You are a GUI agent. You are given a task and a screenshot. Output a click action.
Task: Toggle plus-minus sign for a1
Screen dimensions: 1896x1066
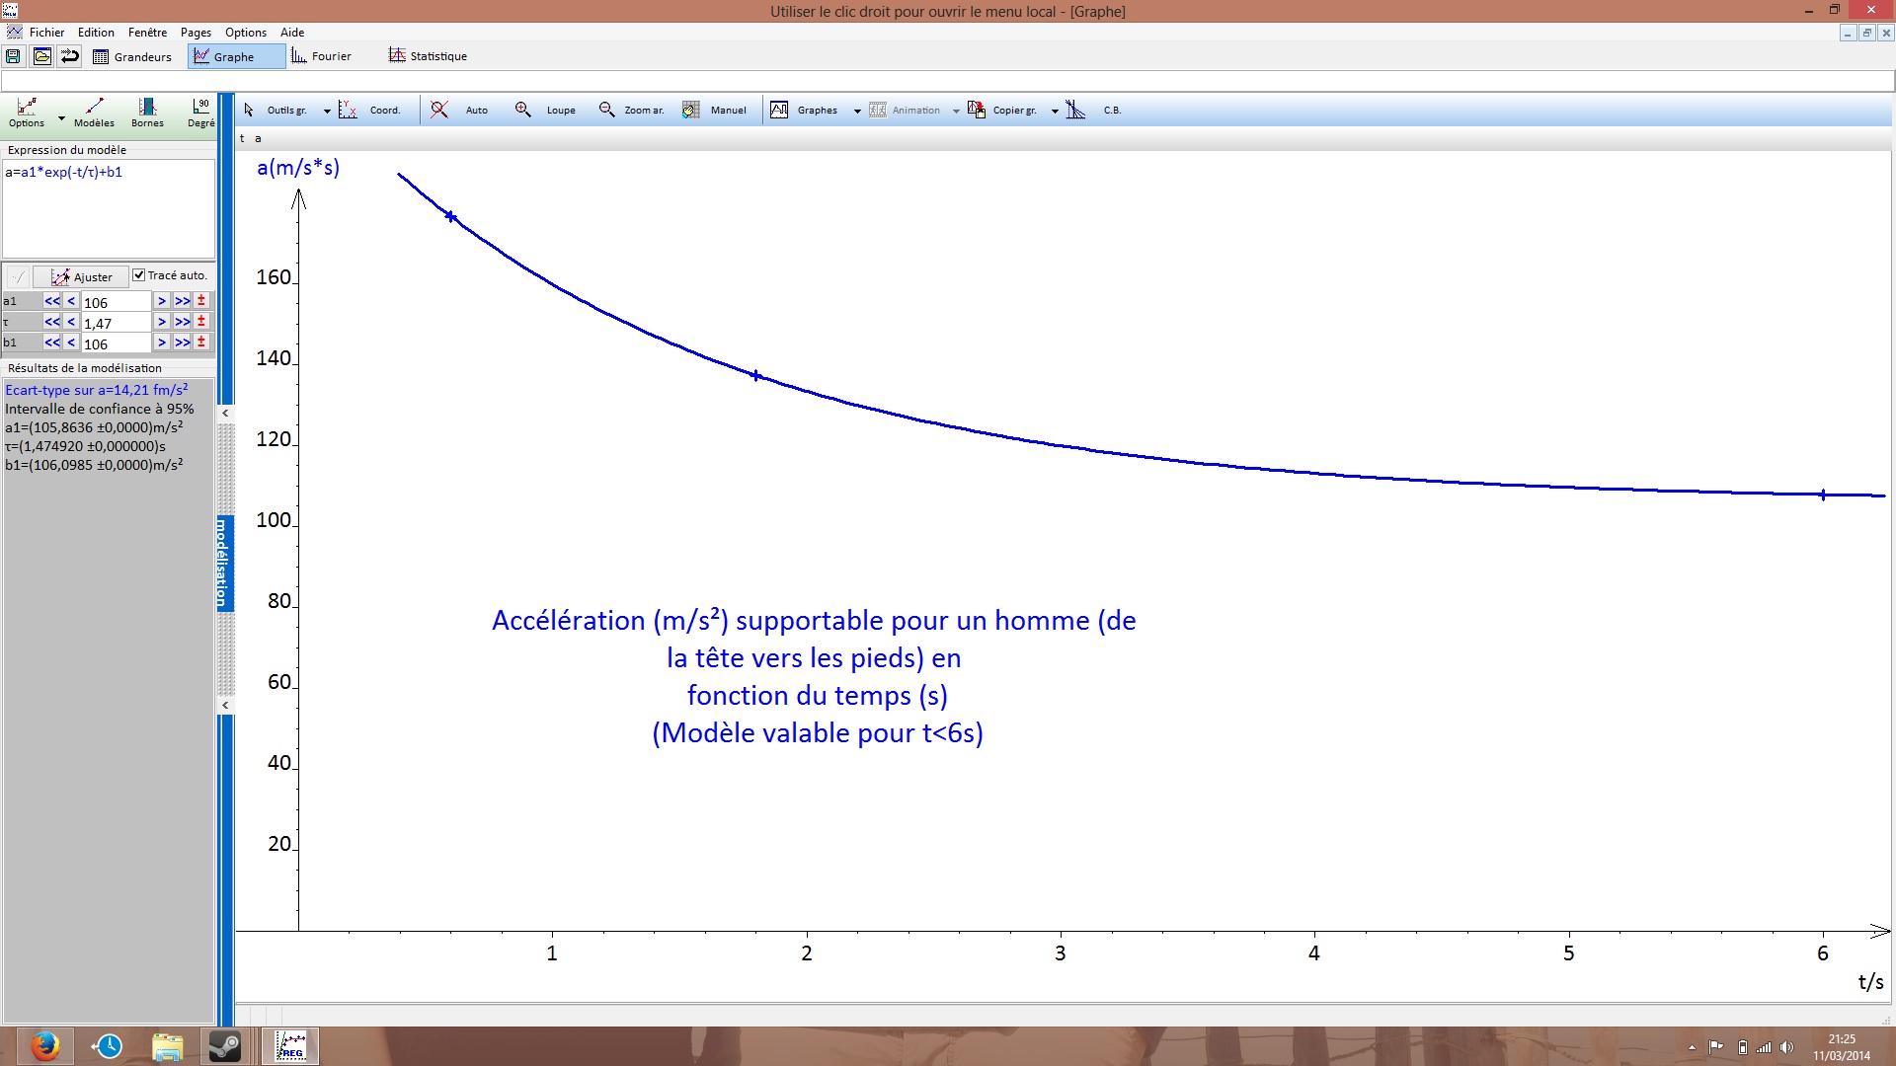201,301
